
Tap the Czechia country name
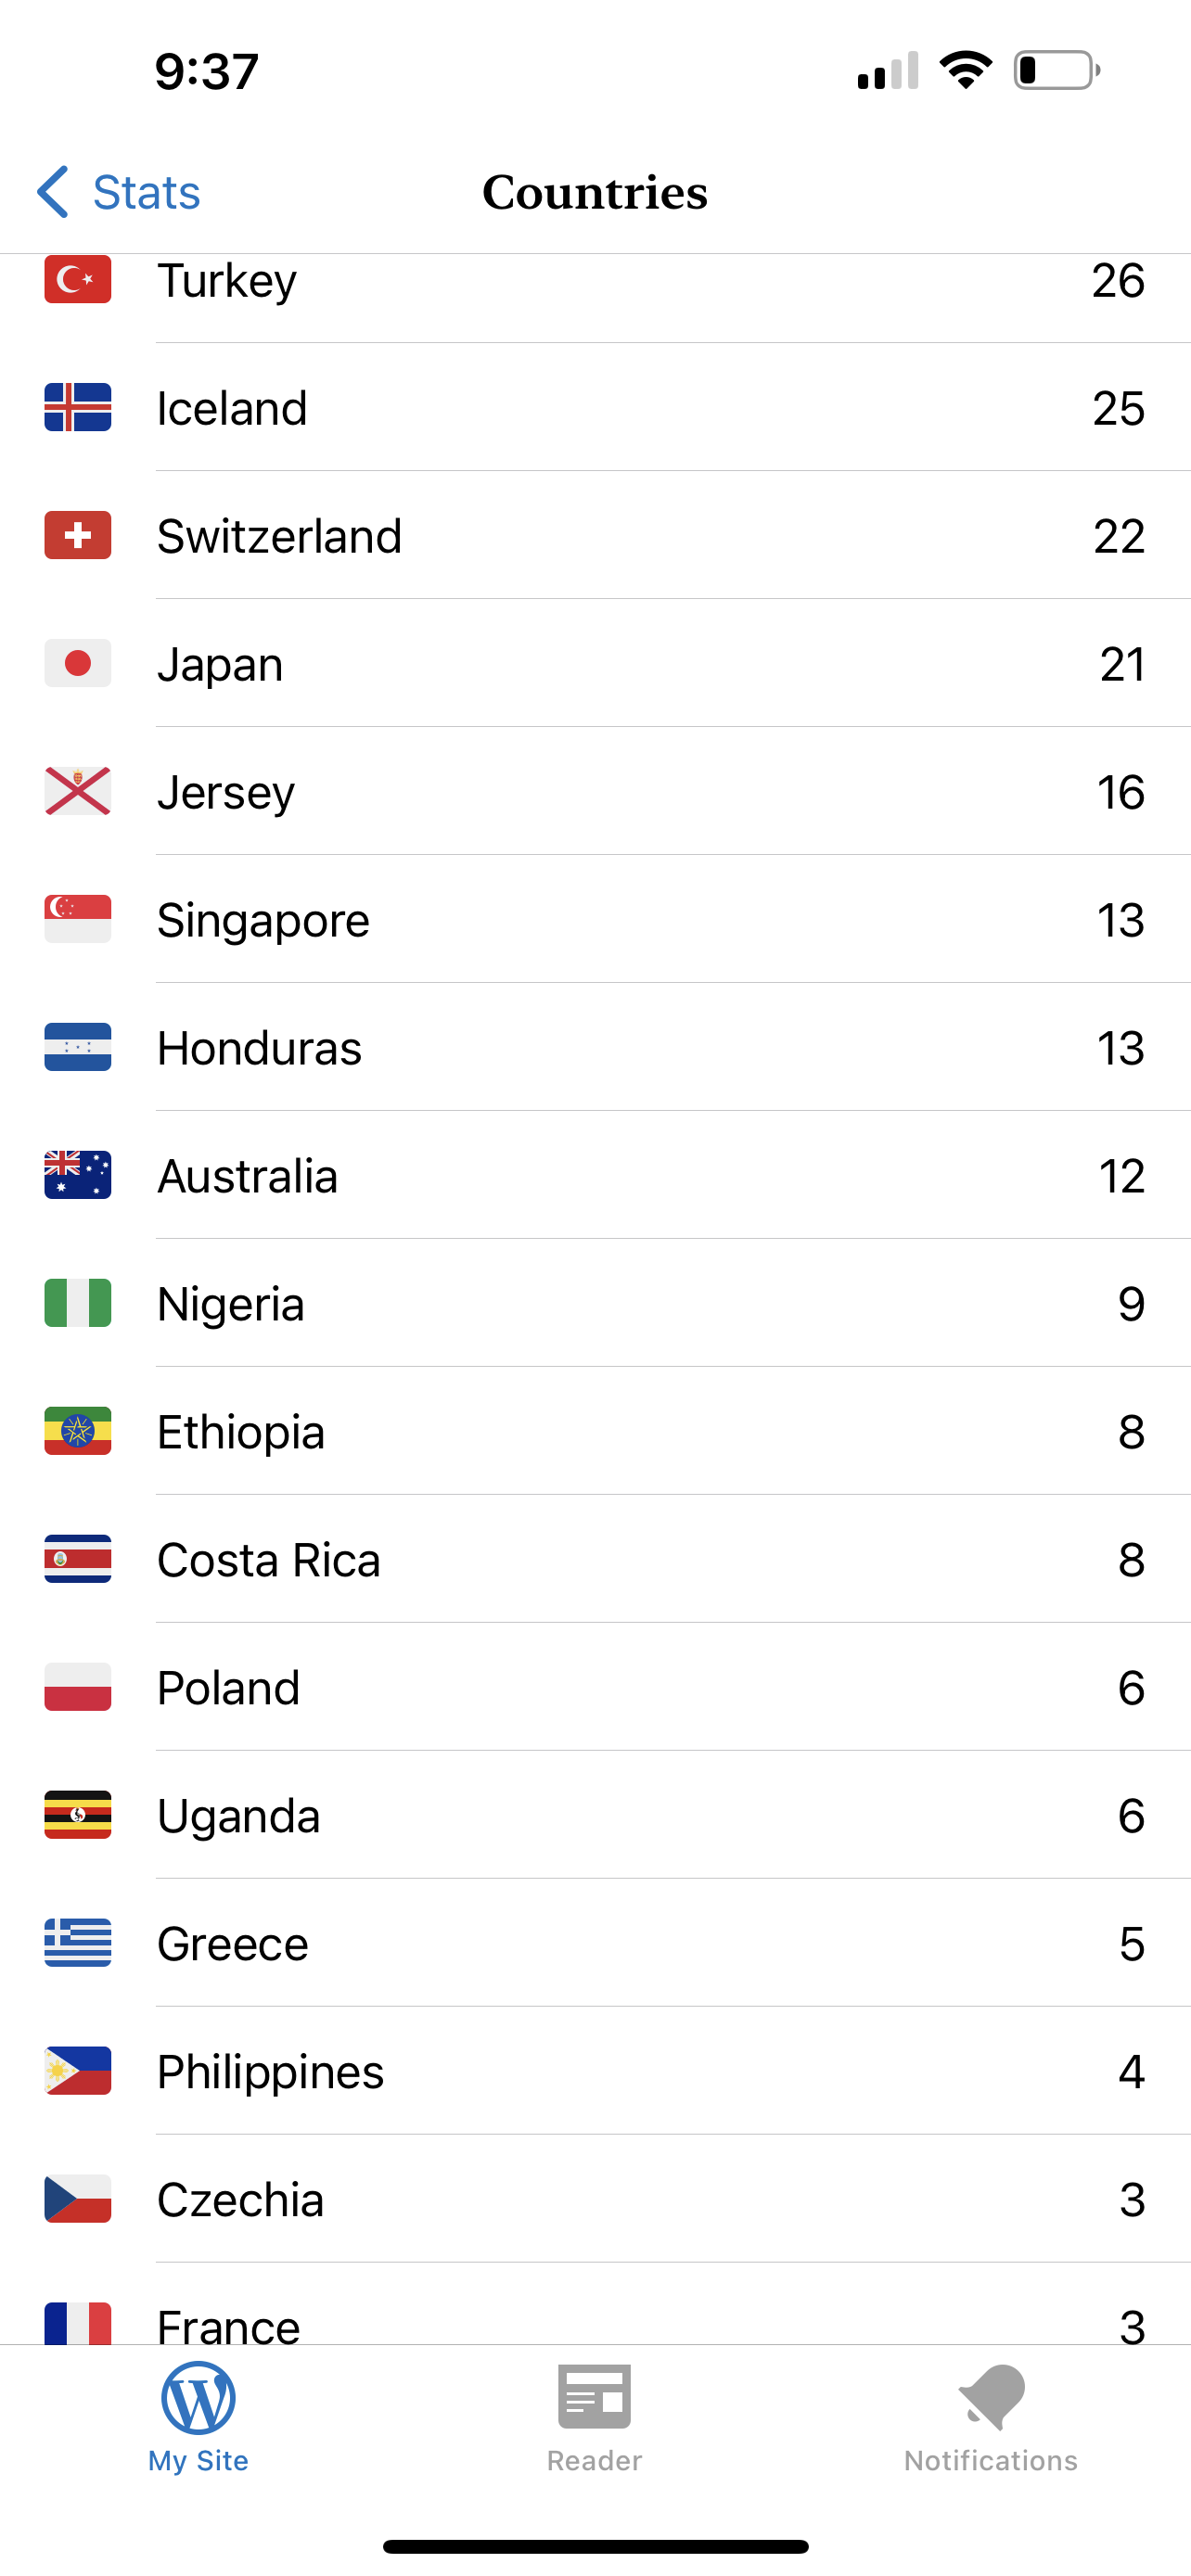click(x=241, y=2200)
